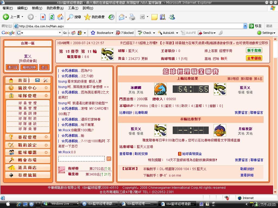Open the 轉會市場 sidebar item
Screen dimensions: 278x208
(28, 160)
